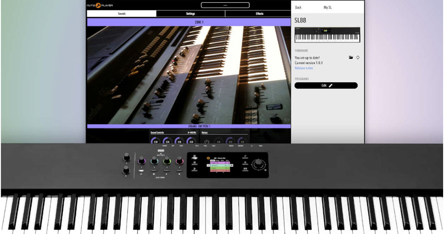Viewport: 445px width, 234px height.
Task: Select the green zone row on the keyboard display
Action: 220,168
